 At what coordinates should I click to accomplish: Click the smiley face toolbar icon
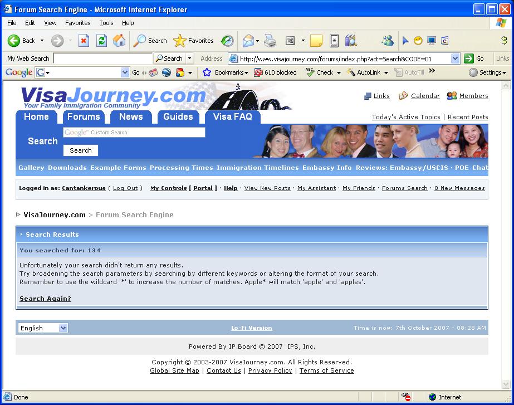418,41
